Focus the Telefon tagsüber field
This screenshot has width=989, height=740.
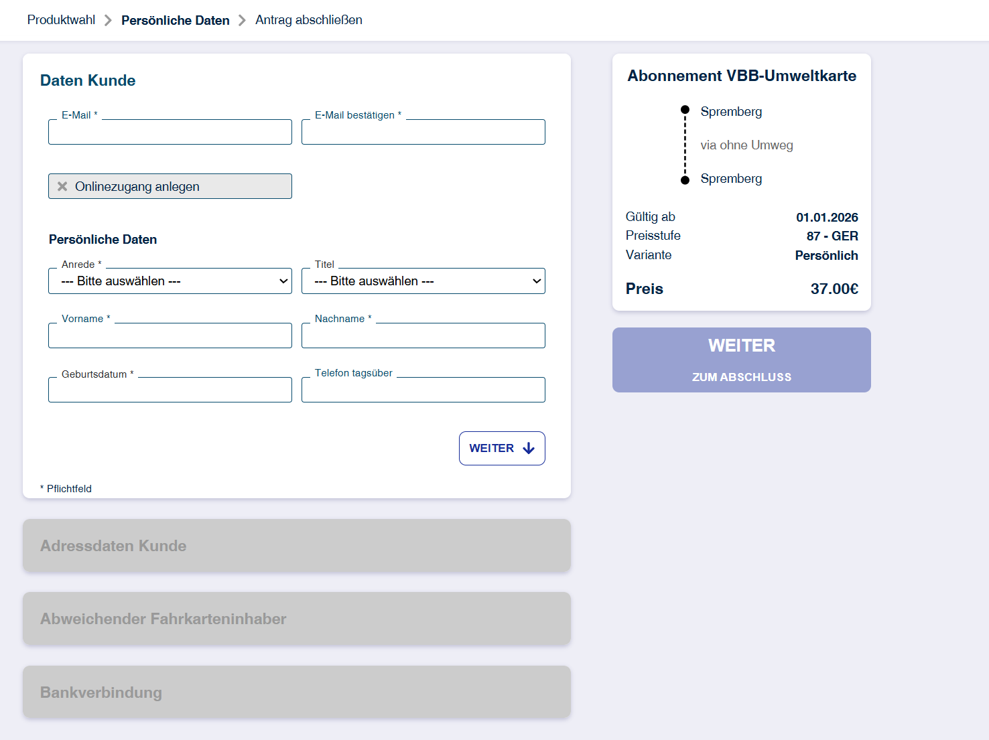(x=423, y=390)
